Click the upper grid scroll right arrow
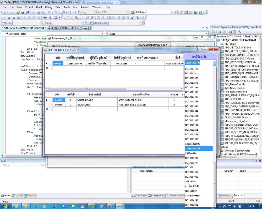The height and width of the screenshot is (209, 262). pyautogui.click(x=182, y=88)
